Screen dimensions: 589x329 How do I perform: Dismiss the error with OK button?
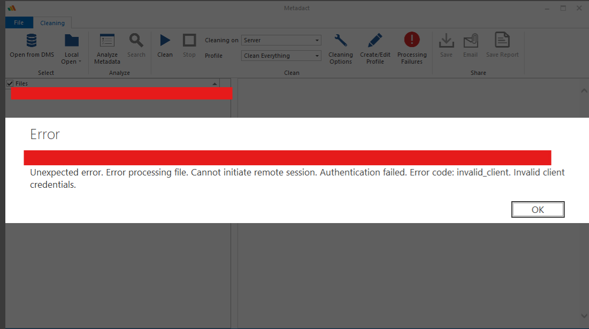click(538, 210)
